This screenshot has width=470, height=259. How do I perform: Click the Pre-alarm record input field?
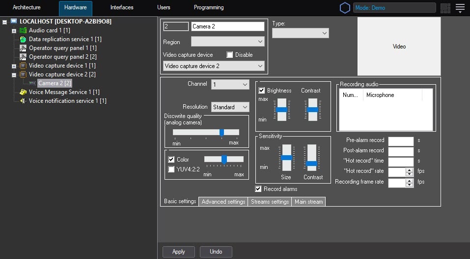(401, 141)
